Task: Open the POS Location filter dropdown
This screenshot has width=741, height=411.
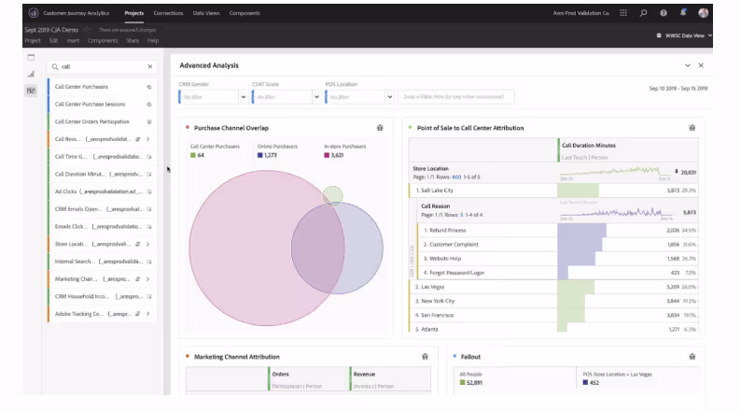Action: pyautogui.click(x=389, y=97)
